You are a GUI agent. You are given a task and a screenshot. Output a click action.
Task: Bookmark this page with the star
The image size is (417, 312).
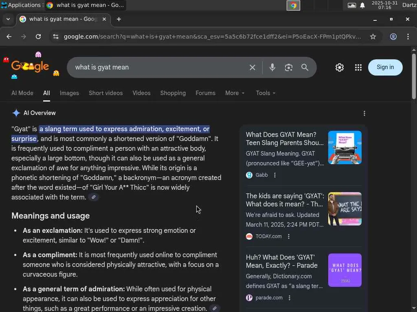pyautogui.click(x=373, y=37)
